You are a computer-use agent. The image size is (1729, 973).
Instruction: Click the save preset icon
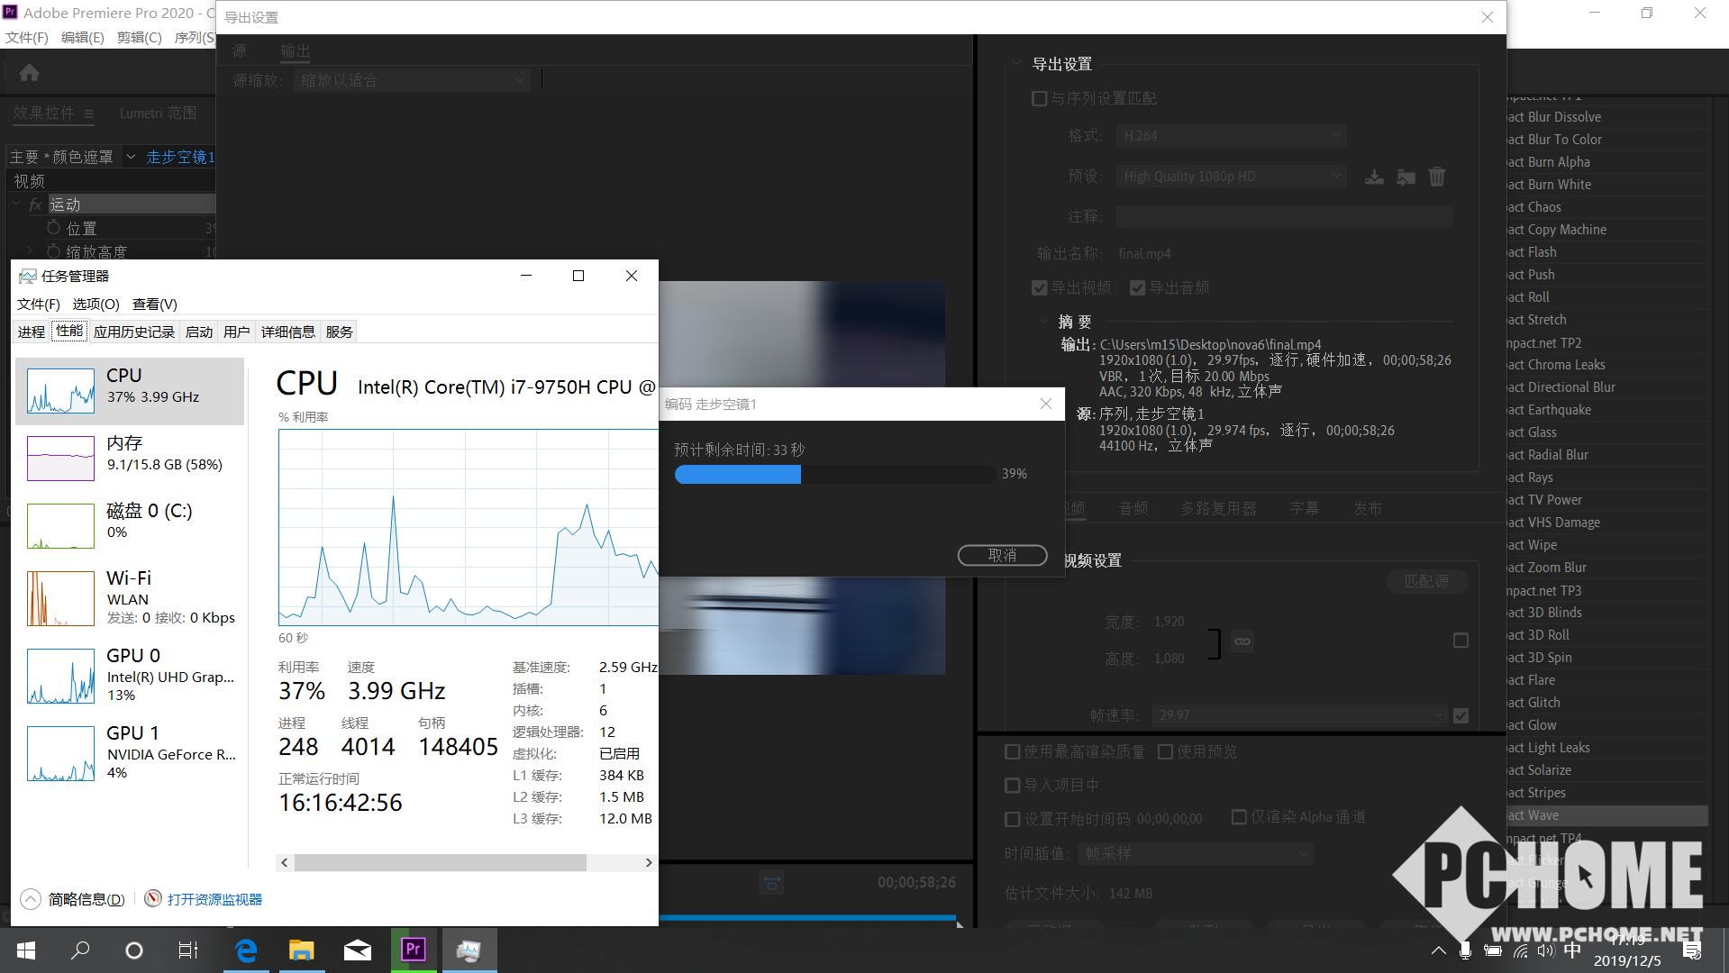pos(1374,177)
